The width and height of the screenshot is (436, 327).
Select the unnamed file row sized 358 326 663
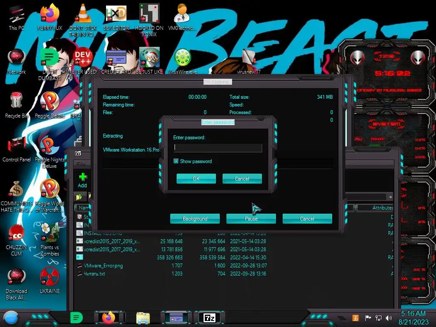tap(234, 258)
